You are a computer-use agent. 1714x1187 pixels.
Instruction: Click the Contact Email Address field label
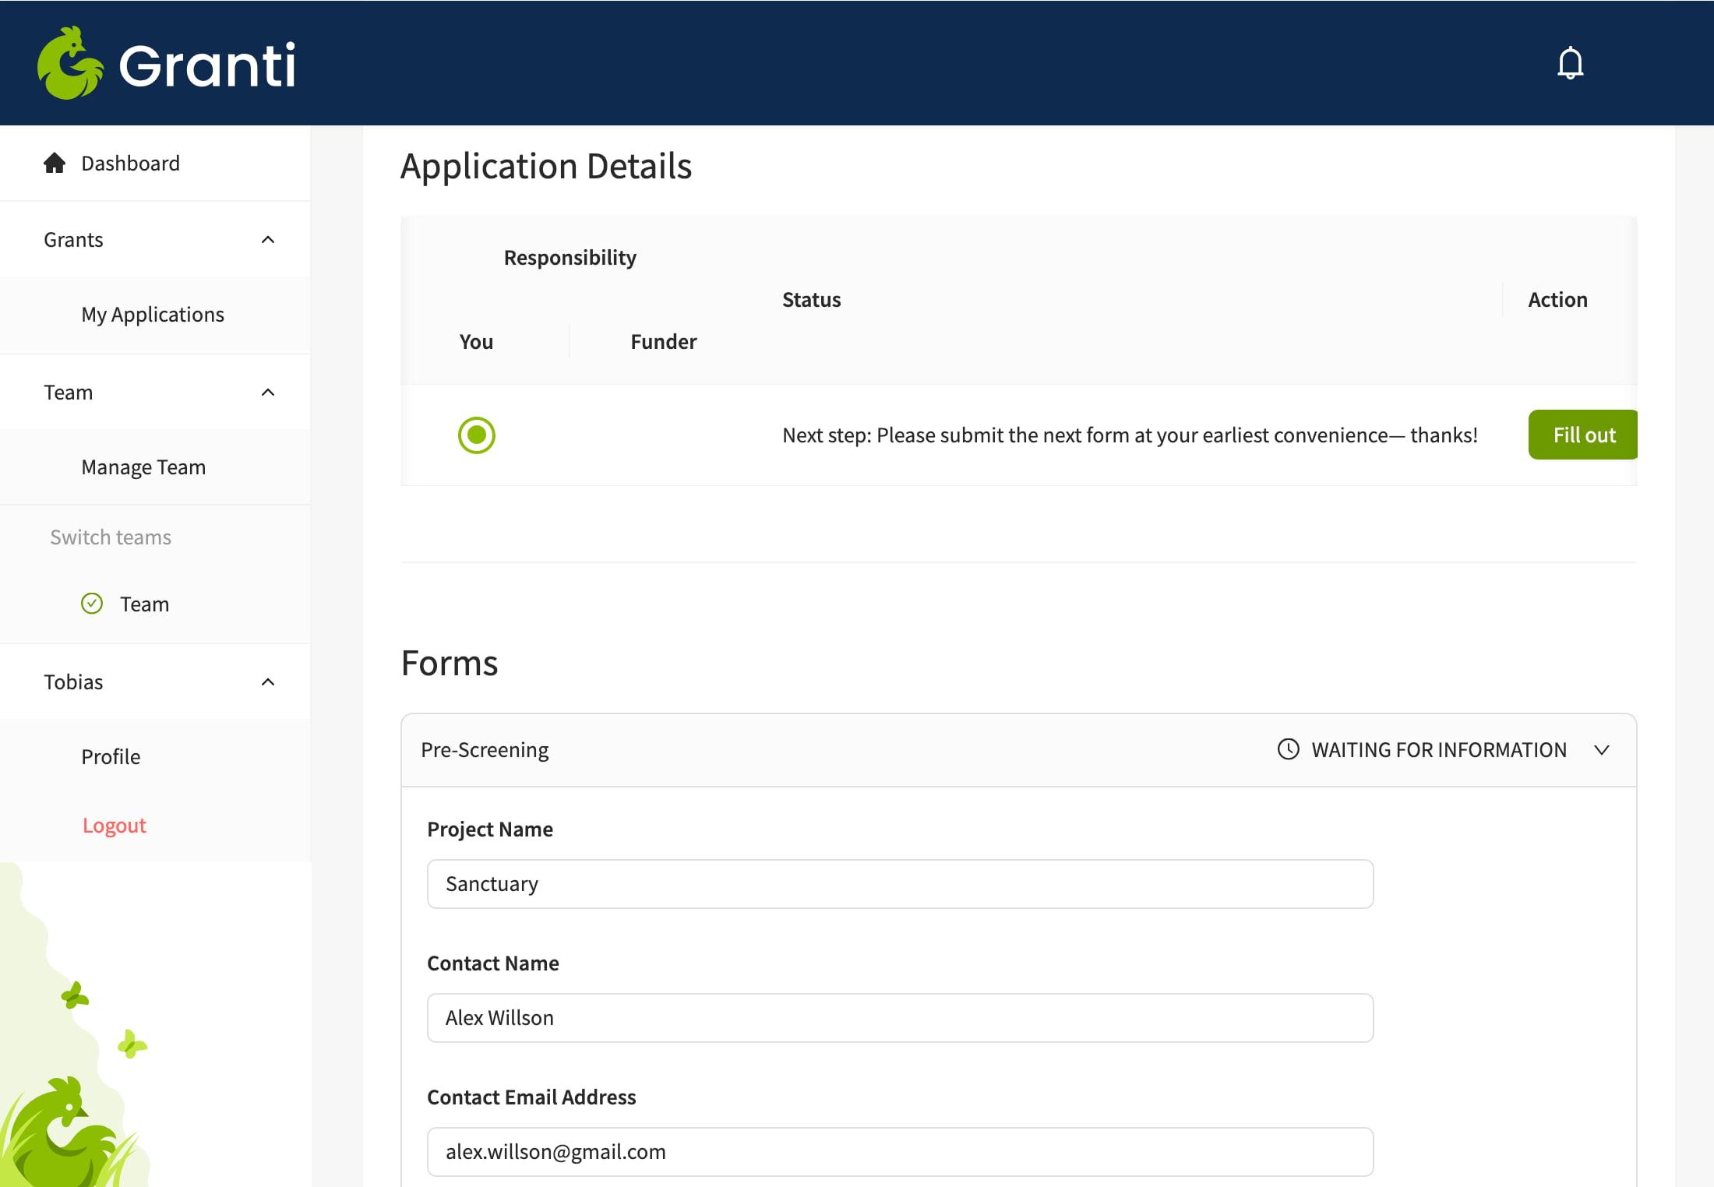pos(531,1097)
